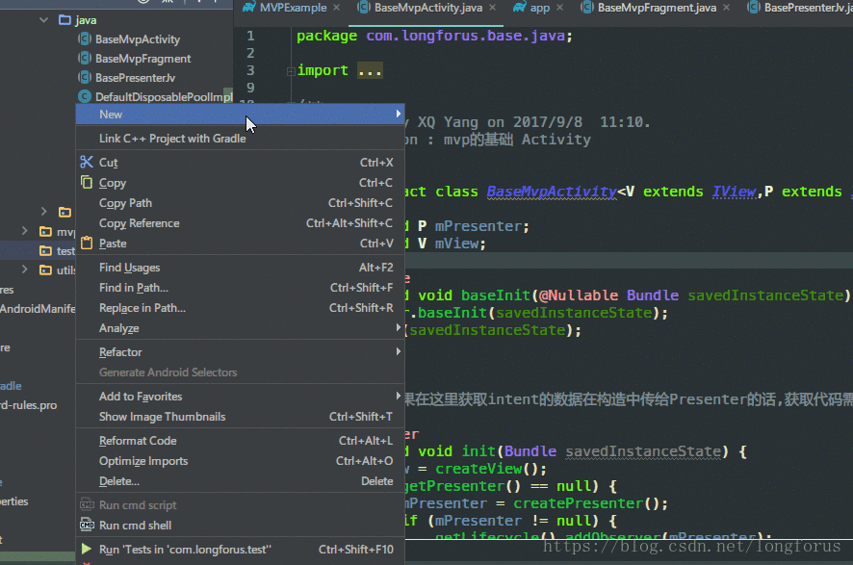Click the Analyze submenu arrow
The image size is (853, 565).
399,327
